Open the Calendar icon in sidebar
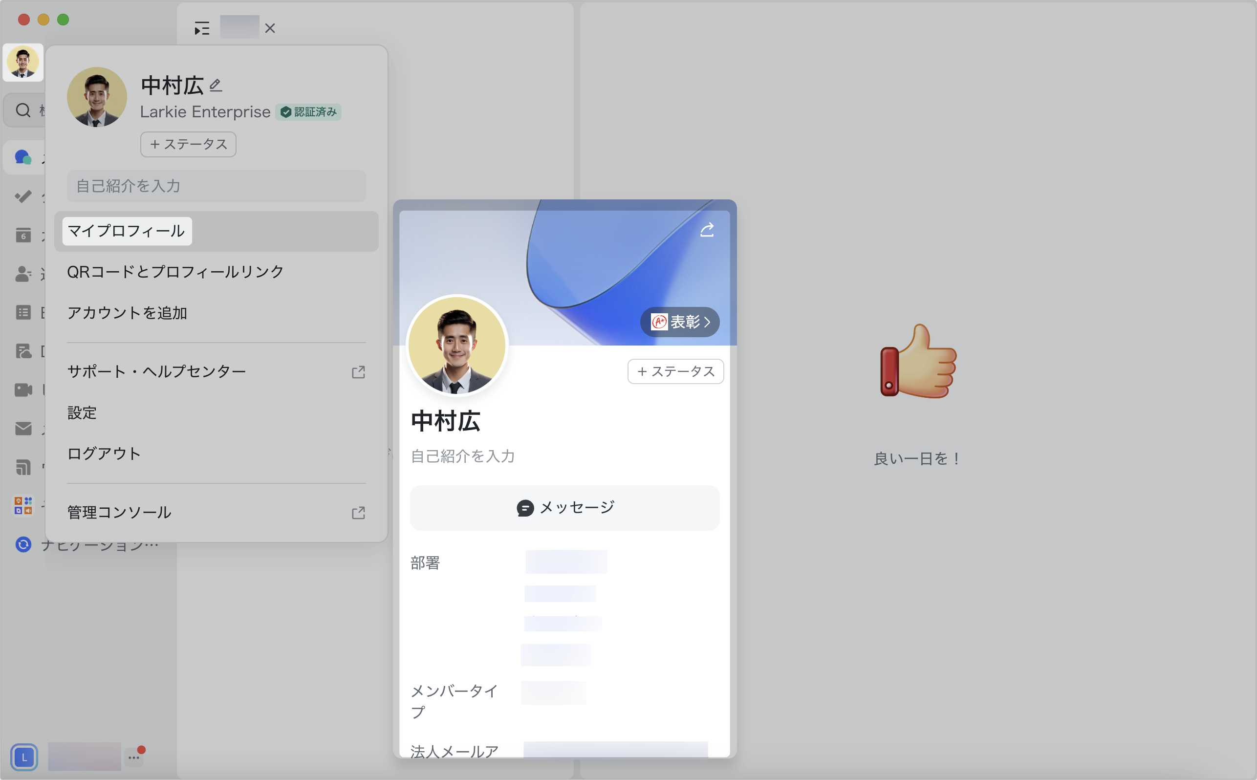Viewport: 1257px width, 780px height. [x=22, y=235]
